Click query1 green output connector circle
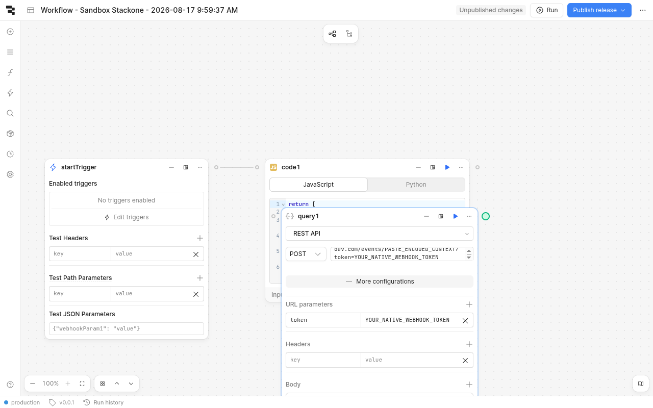653x408 pixels. (x=486, y=216)
